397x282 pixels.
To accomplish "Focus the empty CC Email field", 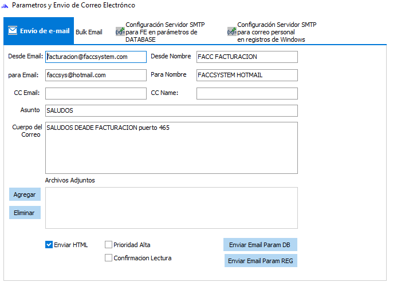I will pos(96,94).
